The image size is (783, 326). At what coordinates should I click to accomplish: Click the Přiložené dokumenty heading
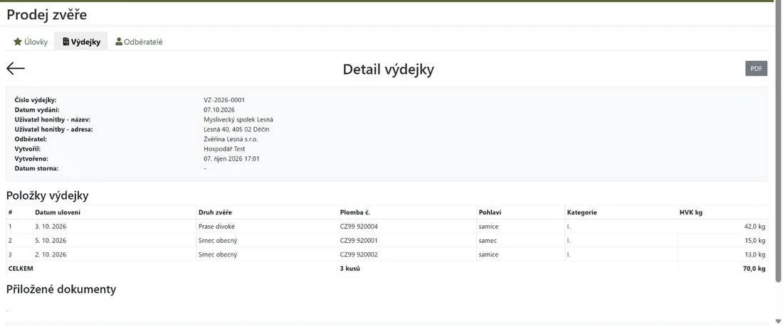[61, 289]
